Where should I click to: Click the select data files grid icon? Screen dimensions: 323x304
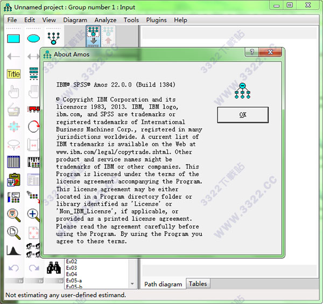13,162
